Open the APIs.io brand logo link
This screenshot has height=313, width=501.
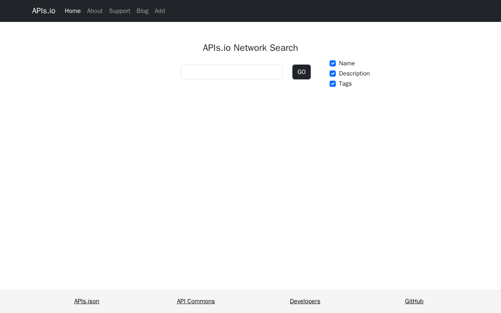[43, 11]
